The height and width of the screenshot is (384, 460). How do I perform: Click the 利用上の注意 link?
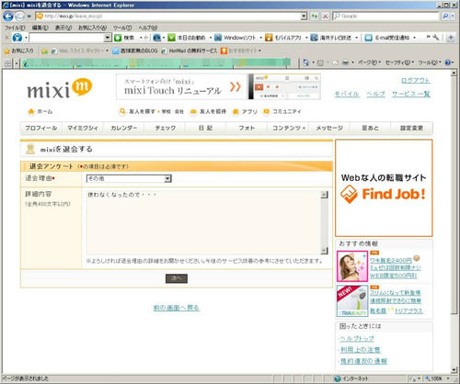(x=361, y=350)
